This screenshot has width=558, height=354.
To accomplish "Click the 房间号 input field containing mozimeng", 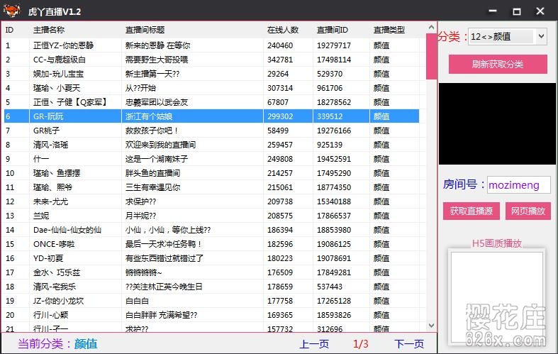I will click(518, 185).
